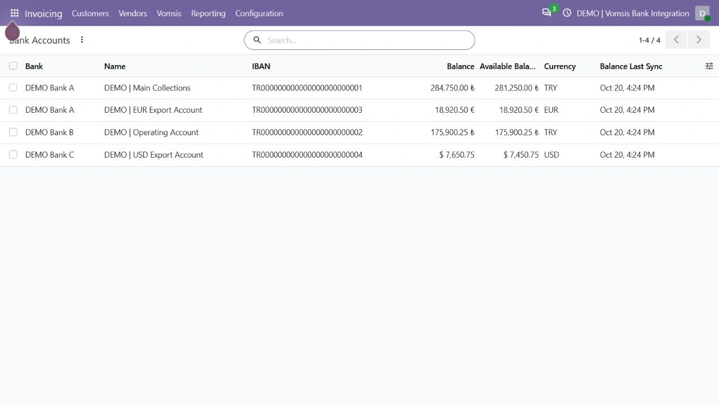This screenshot has height=404, width=719.
Task: Click the search magnifier icon
Action: [x=257, y=40]
